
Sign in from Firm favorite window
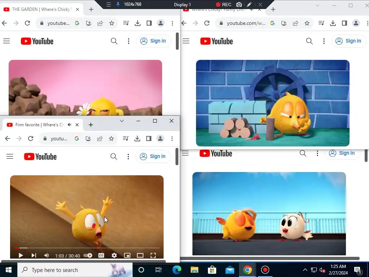153,157
